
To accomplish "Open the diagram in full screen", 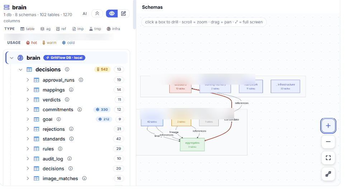I will pyautogui.click(x=328, y=174).
